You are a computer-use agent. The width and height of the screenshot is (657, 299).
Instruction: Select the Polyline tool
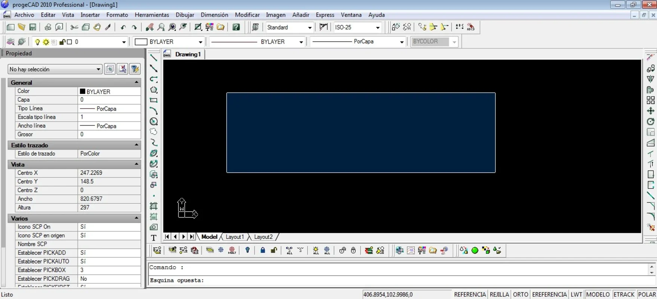(154, 79)
